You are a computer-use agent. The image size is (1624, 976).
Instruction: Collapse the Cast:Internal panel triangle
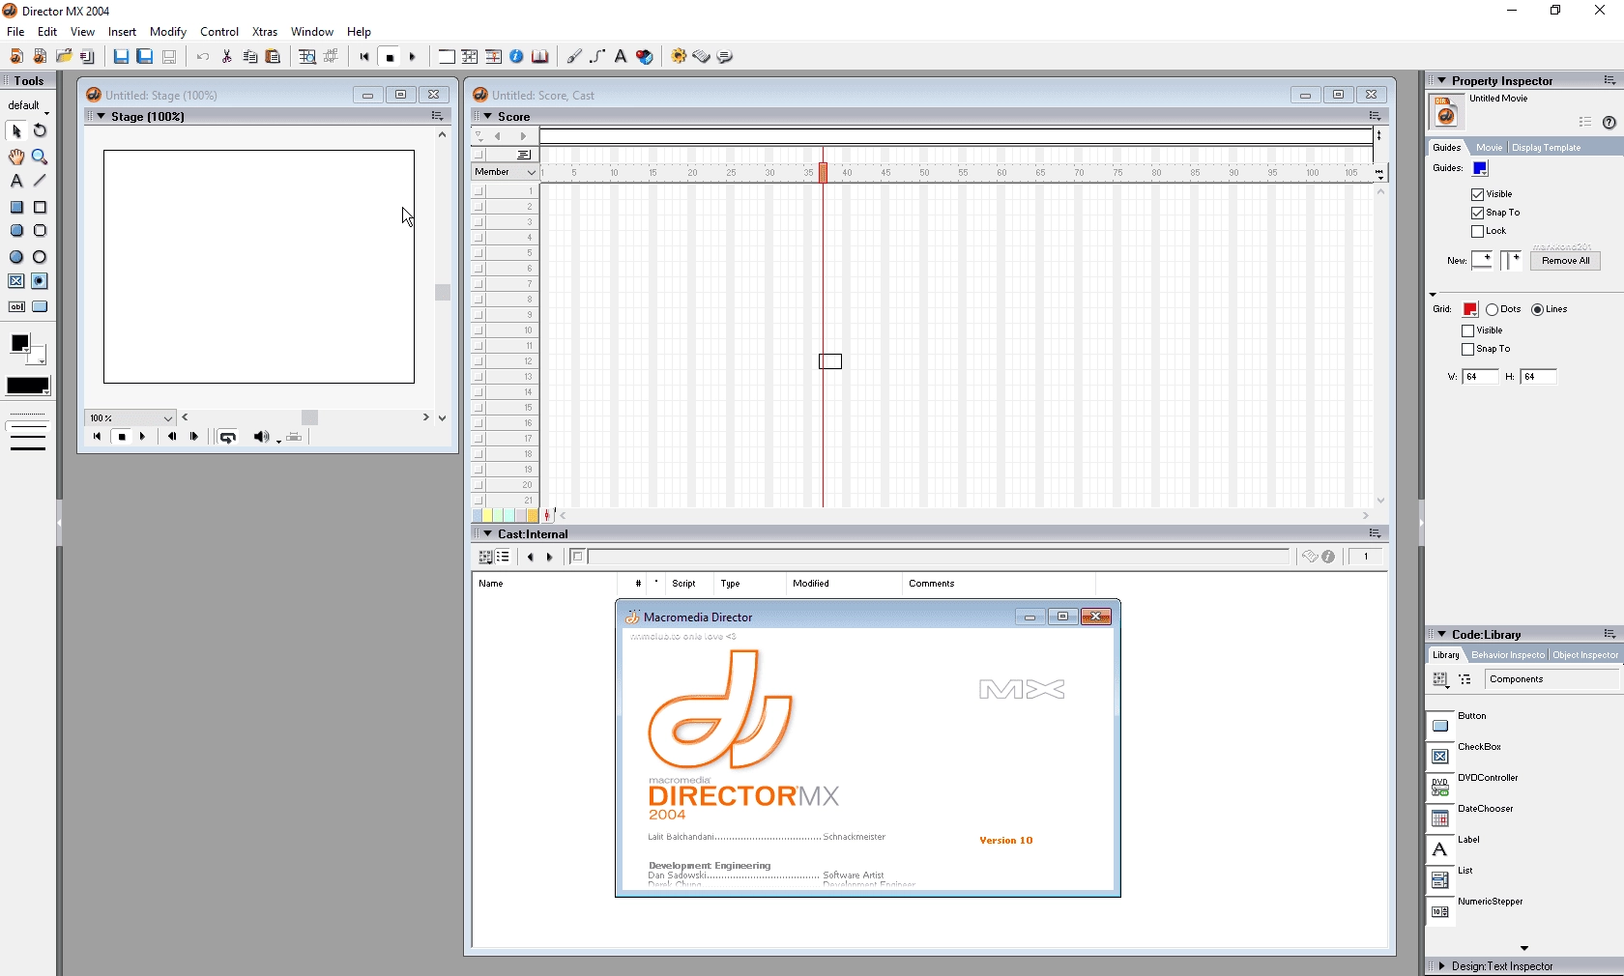pyautogui.click(x=488, y=533)
